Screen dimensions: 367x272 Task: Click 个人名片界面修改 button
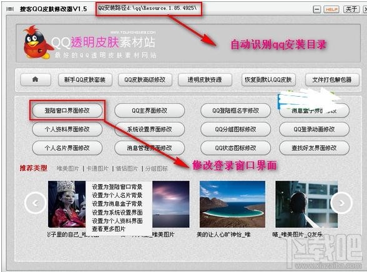coord(67,148)
